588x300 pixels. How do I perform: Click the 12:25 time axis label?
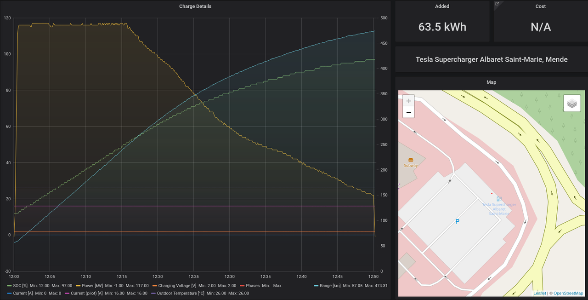[x=194, y=277]
